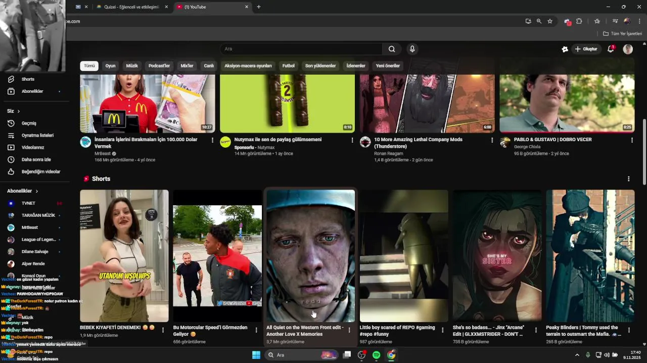Open Chrome from the taskbar
This screenshot has width=647, height=363.
391,355
